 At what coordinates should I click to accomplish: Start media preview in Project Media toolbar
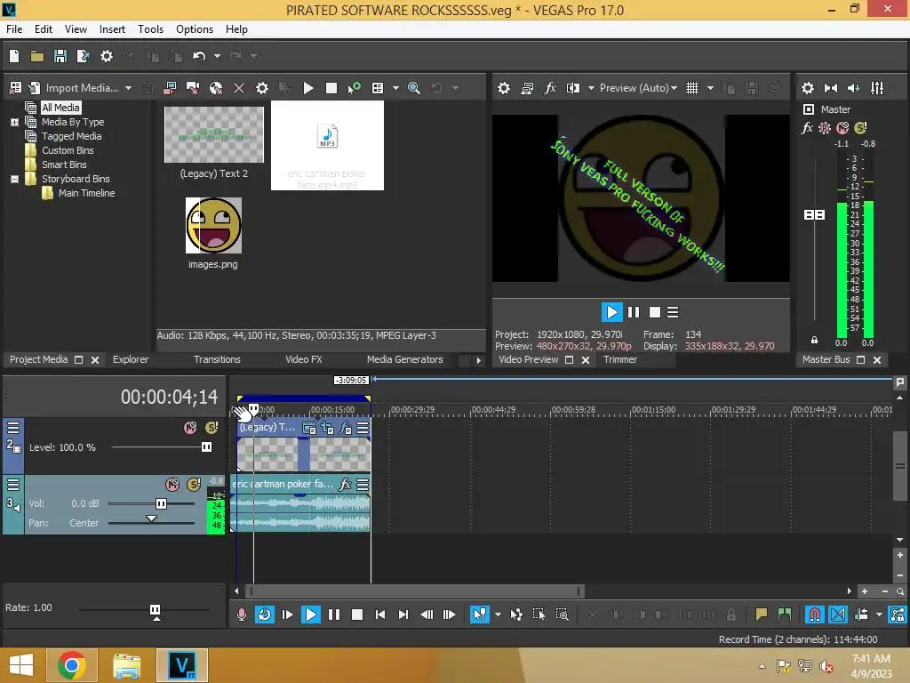coord(308,88)
